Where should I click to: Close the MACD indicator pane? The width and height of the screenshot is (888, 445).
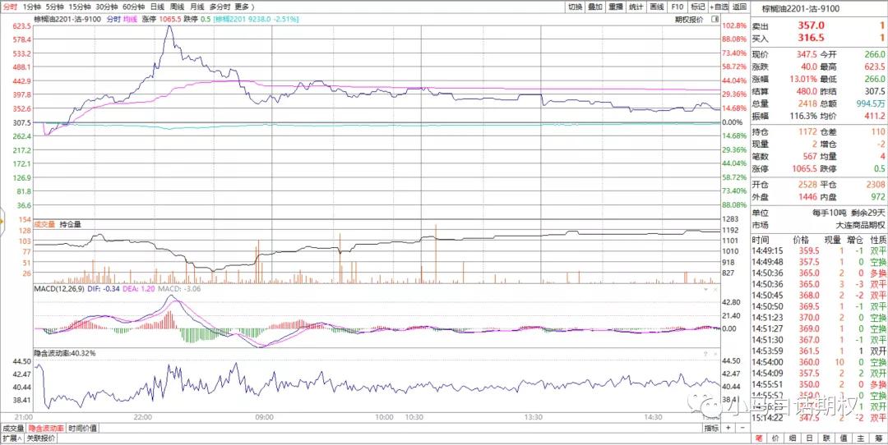tap(715, 288)
